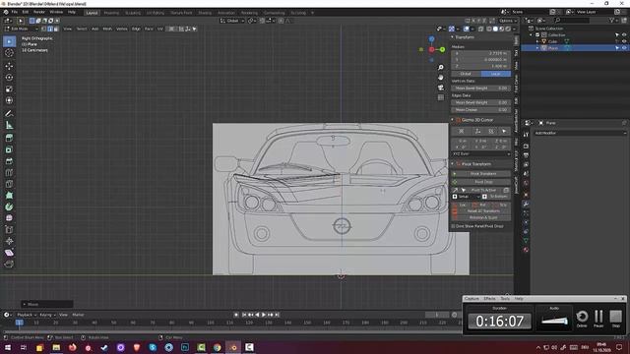The width and height of the screenshot is (630, 354).
Task: Toggle the camera view icon
Action: coord(441,88)
